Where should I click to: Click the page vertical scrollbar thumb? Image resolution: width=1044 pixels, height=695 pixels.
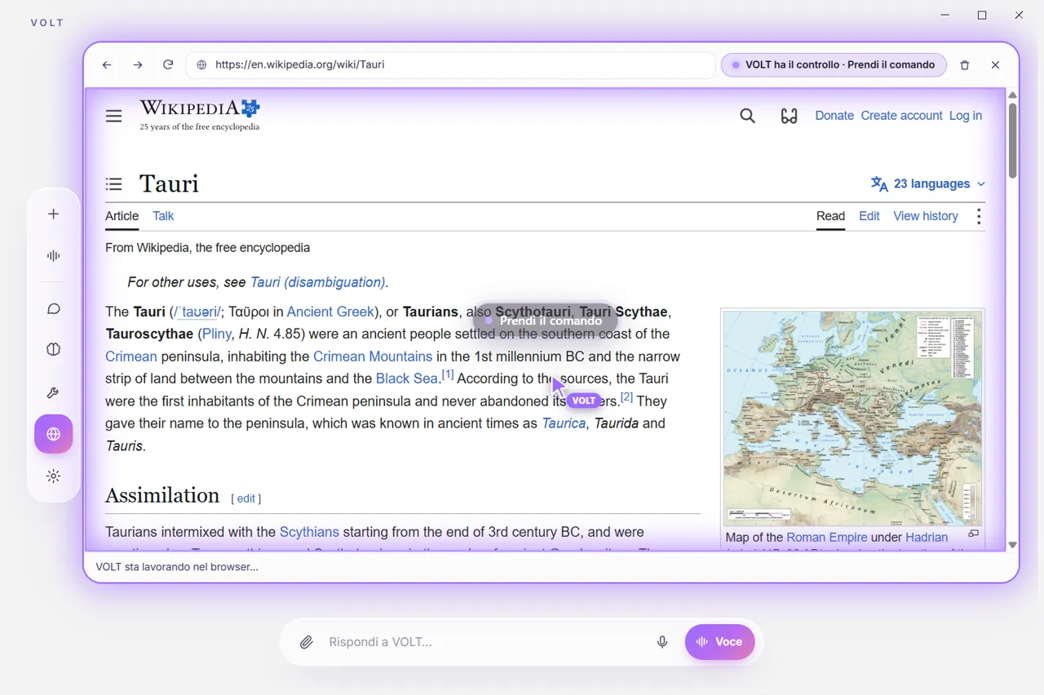[x=1012, y=140]
